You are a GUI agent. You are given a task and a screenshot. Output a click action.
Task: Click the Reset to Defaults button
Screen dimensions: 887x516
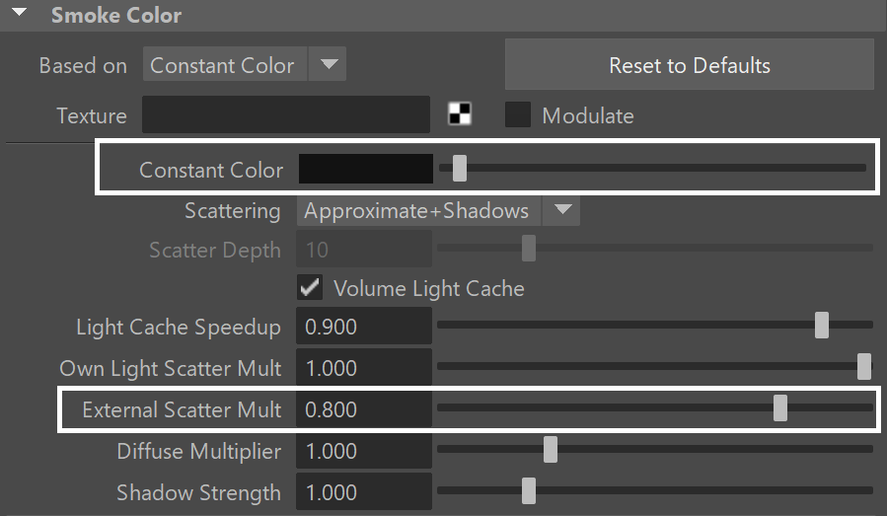[689, 64]
